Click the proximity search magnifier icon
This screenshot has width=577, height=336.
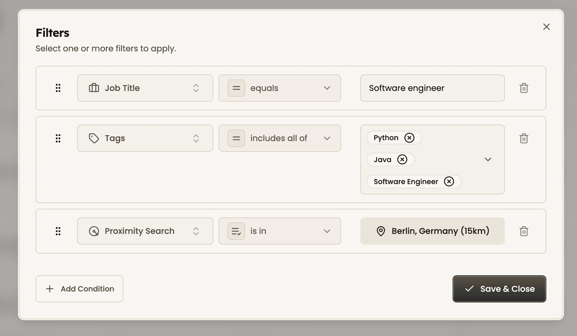[94, 231]
